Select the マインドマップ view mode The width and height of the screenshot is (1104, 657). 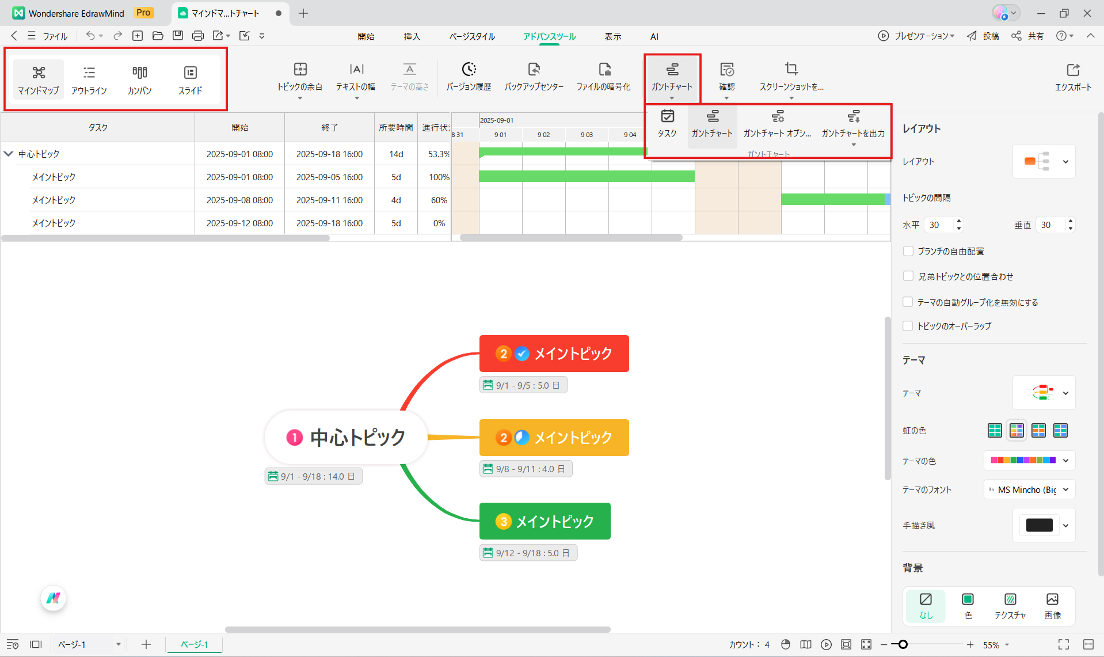click(x=38, y=79)
